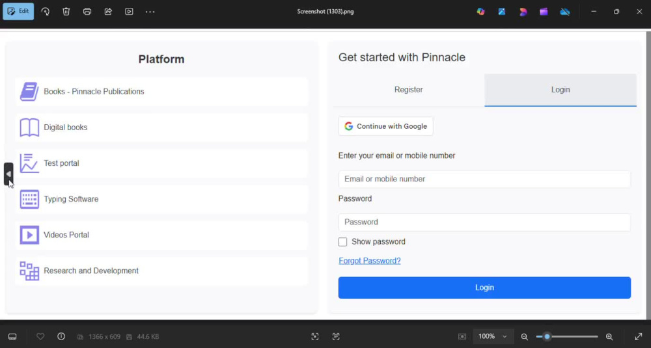Screen dimensions: 651x348
Task: Open the 100% zoom level dropdown
Action: point(493,336)
